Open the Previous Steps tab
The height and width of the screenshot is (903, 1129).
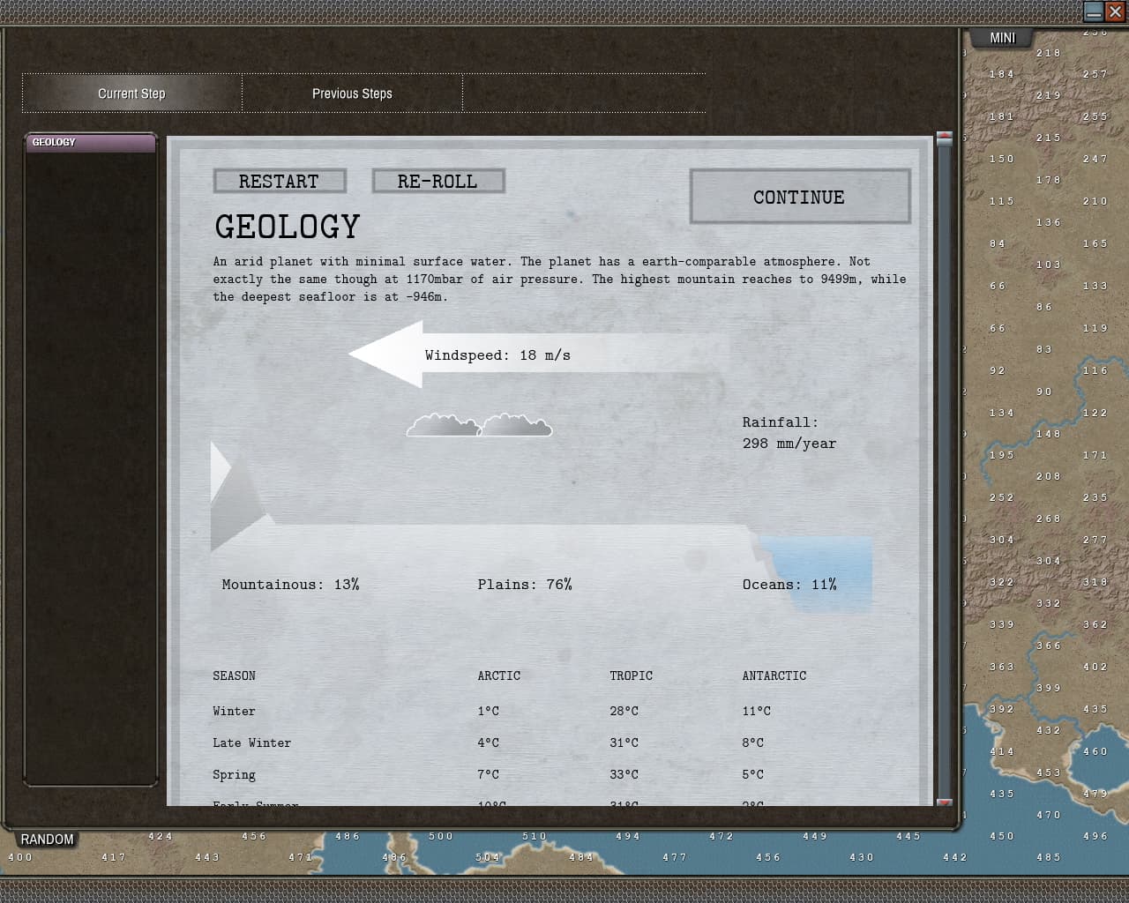pos(352,93)
